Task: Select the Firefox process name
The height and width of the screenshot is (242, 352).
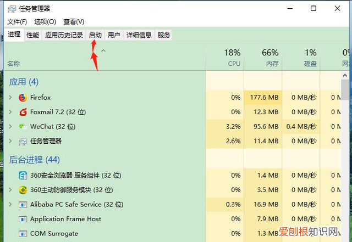Action: [x=40, y=98]
